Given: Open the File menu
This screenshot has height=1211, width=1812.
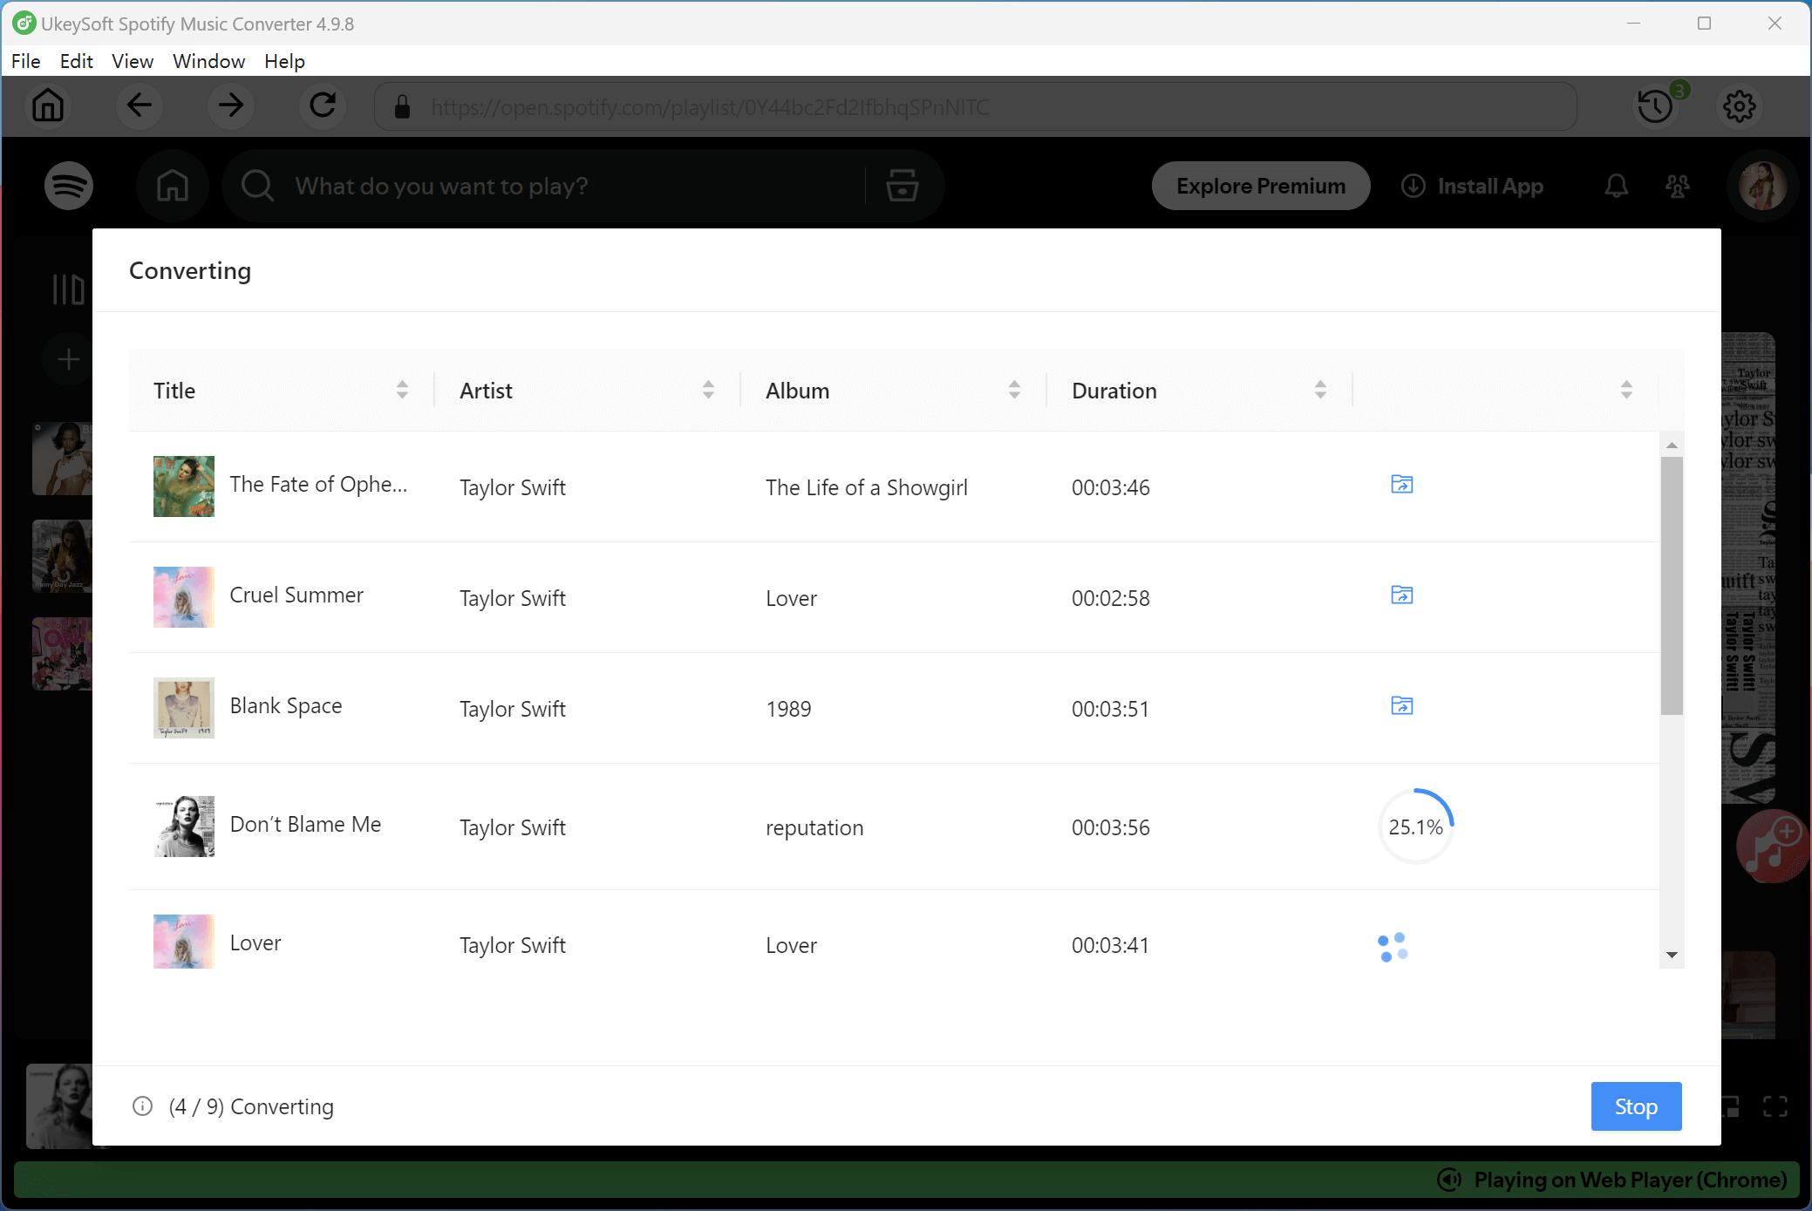Looking at the screenshot, I should pyautogui.click(x=25, y=61).
